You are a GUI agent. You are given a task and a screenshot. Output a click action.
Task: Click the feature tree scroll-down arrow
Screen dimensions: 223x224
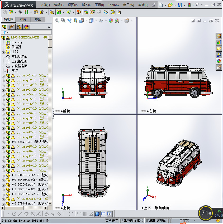click(50, 204)
